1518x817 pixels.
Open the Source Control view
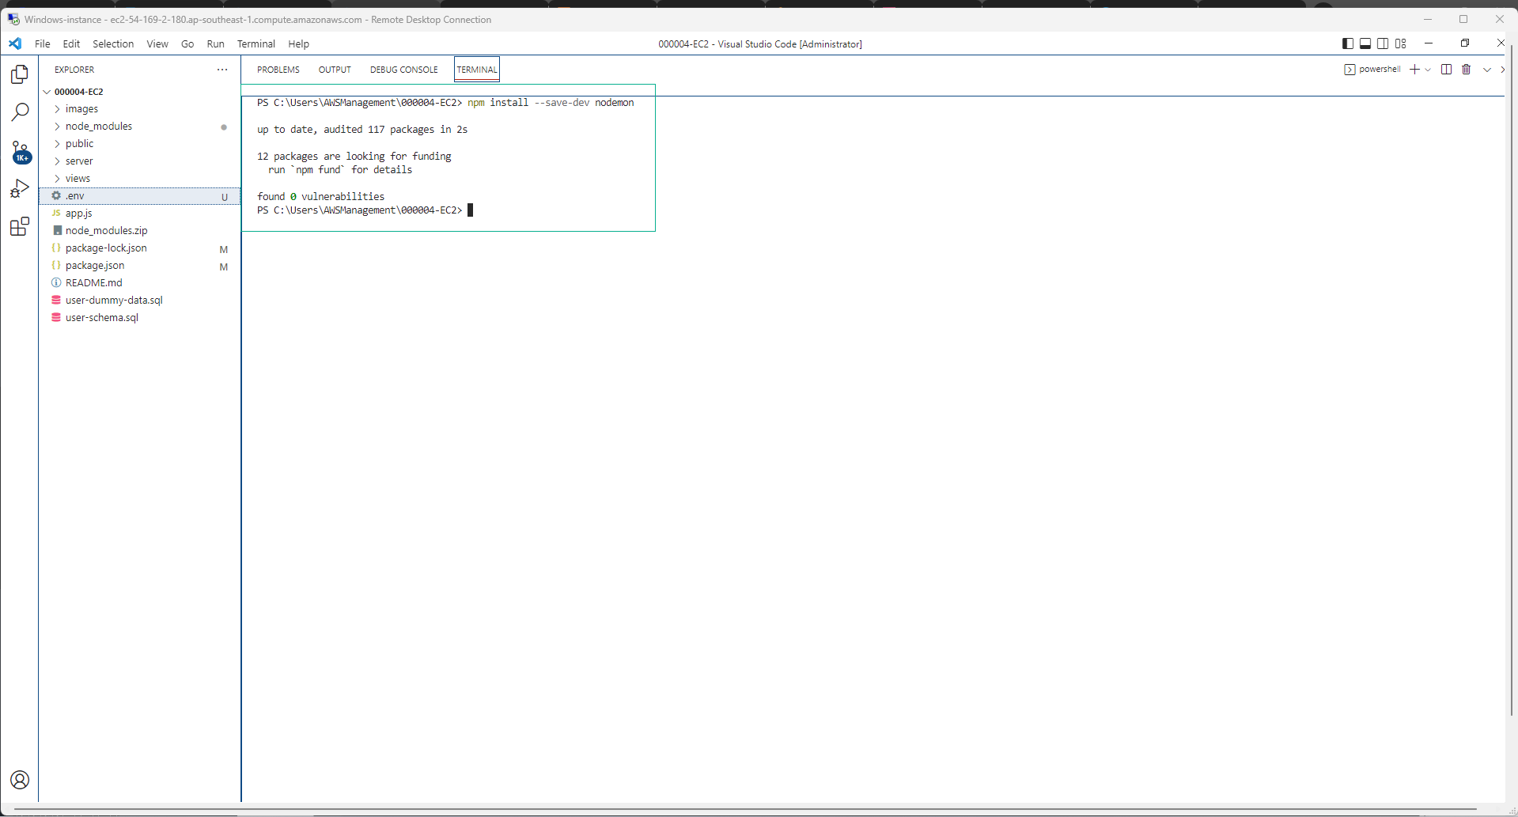pyautogui.click(x=20, y=152)
